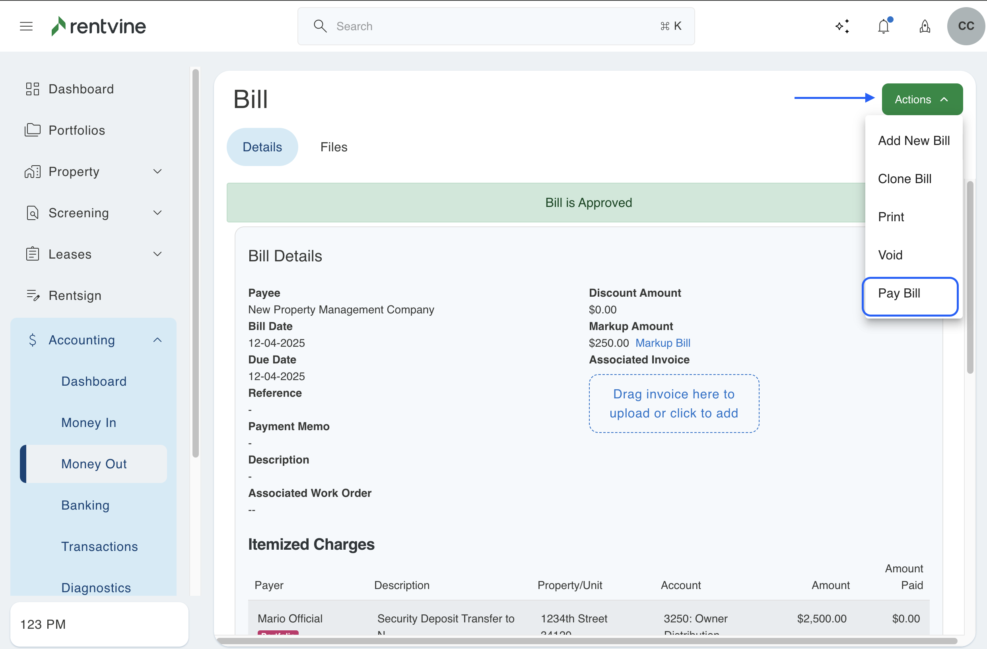Click the Markup Bill link
The height and width of the screenshot is (649, 987).
662,343
